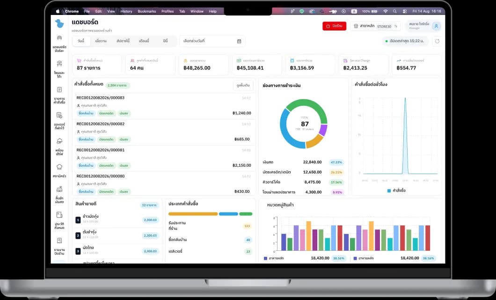Open the real-time dashboard sidebar icon
Screen dimensions: 496x300
pyautogui.click(x=59, y=37)
